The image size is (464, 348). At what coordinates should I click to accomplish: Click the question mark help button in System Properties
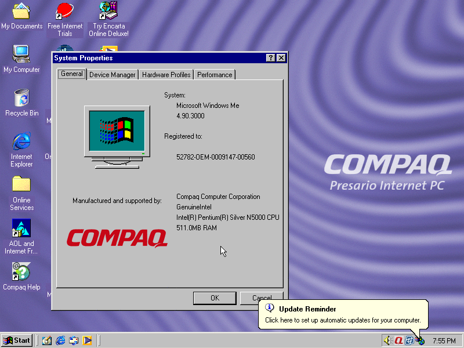pos(270,57)
